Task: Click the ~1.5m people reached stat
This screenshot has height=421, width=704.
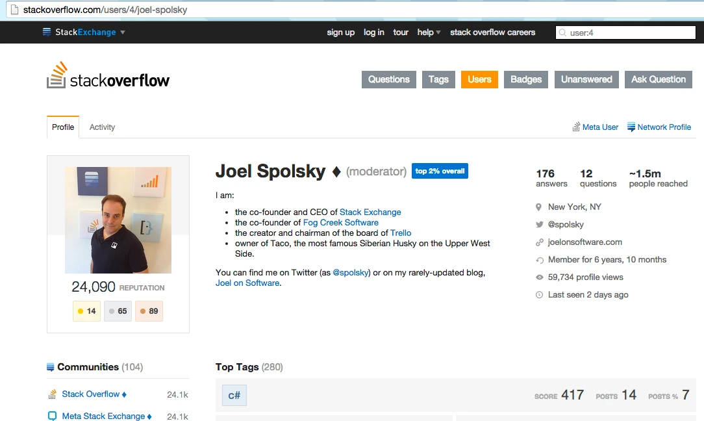Action: tap(658, 178)
